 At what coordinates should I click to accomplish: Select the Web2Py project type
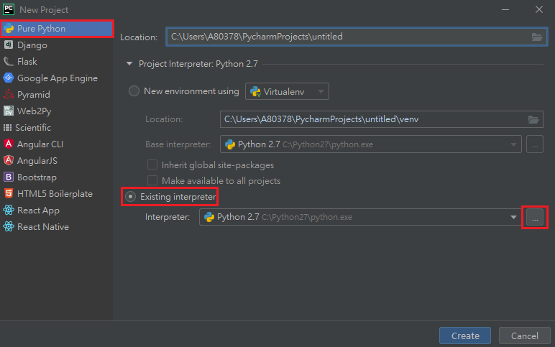[57, 111]
